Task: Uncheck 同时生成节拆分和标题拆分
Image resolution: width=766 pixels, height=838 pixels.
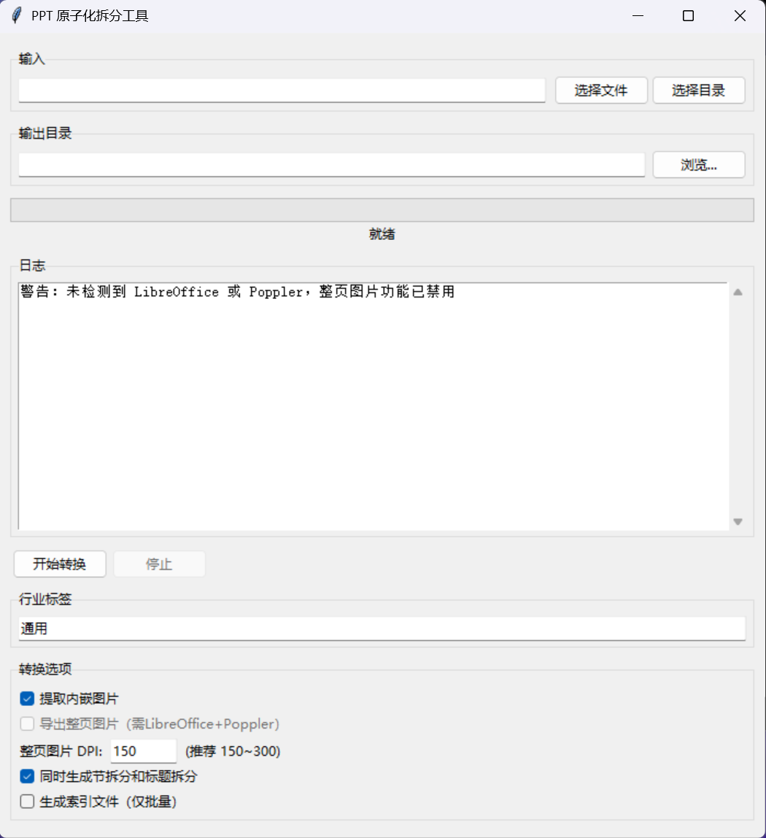Action: pyautogui.click(x=27, y=776)
